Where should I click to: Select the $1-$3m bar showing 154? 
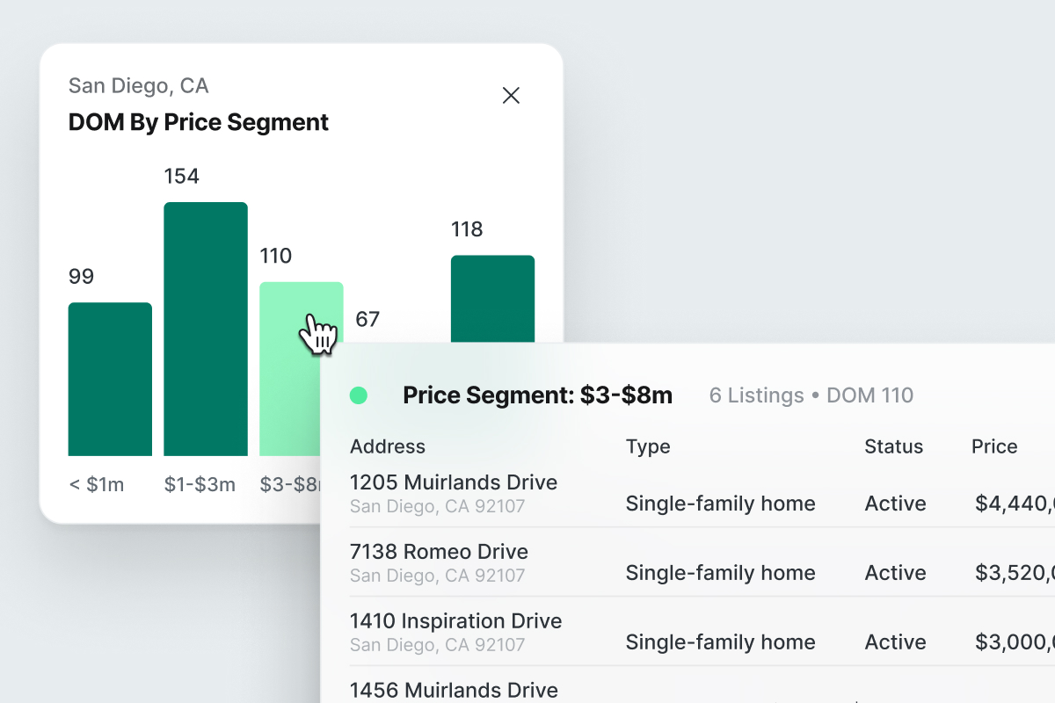click(206, 329)
